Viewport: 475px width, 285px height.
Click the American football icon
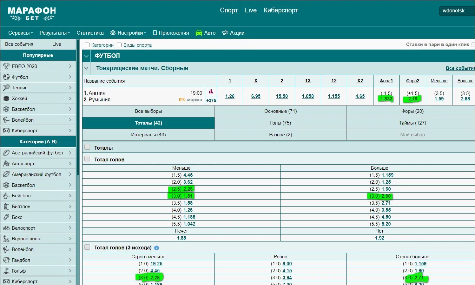tap(6, 174)
